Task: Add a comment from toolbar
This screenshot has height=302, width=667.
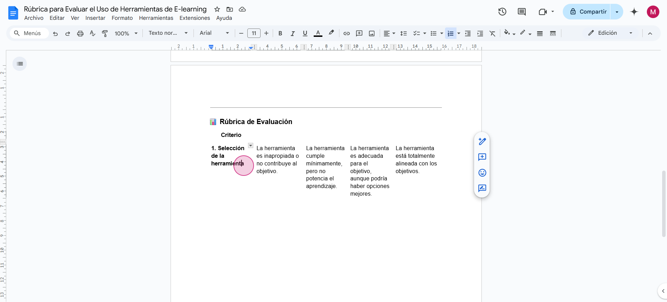Action: [x=359, y=33]
